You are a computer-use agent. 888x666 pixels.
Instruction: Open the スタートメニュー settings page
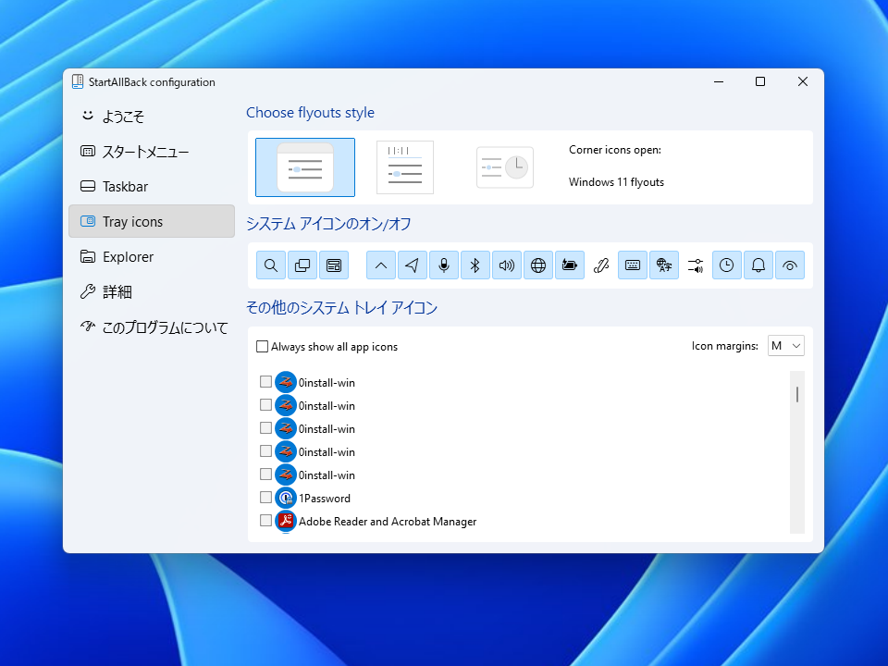(x=152, y=151)
